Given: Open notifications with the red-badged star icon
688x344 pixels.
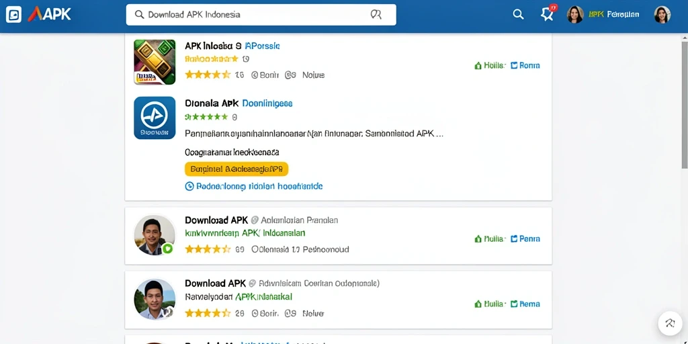Looking at the screenshot, I should (548, 13).
